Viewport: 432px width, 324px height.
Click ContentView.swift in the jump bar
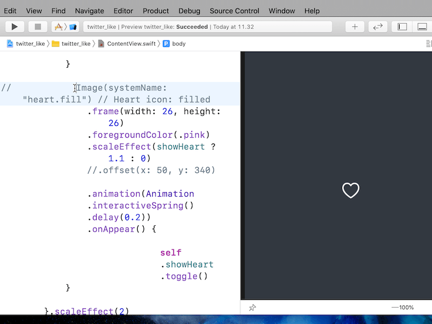point(131,44)
